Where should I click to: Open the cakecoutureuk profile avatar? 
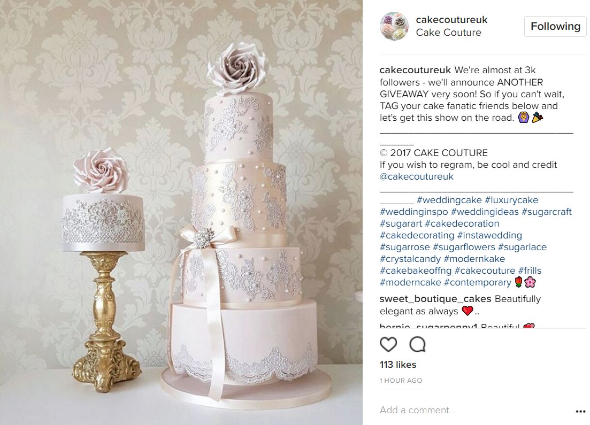pyautogui.click(x=394, y=26)
